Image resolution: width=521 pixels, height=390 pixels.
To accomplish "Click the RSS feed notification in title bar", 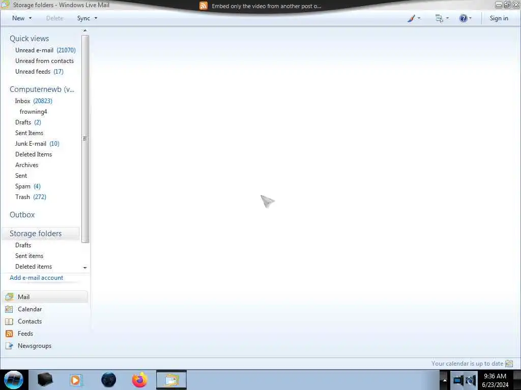I will click(x=260, y=6).
